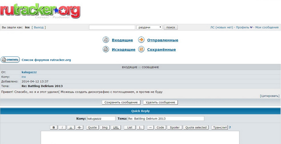The width and height of the screenshot is (281, 144).
Task: Click the rutracker.org logo
Action: 40,11
